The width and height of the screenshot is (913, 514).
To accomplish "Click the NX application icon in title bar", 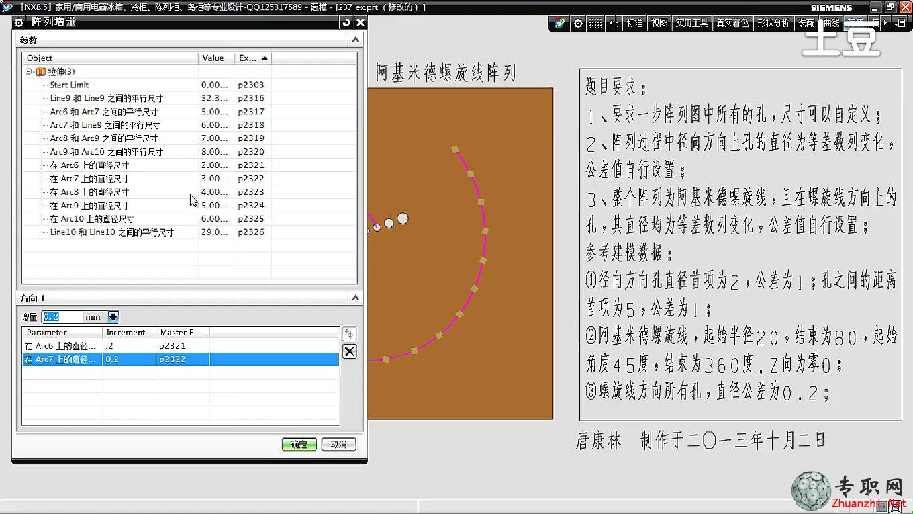I will (x=7, y=7).
